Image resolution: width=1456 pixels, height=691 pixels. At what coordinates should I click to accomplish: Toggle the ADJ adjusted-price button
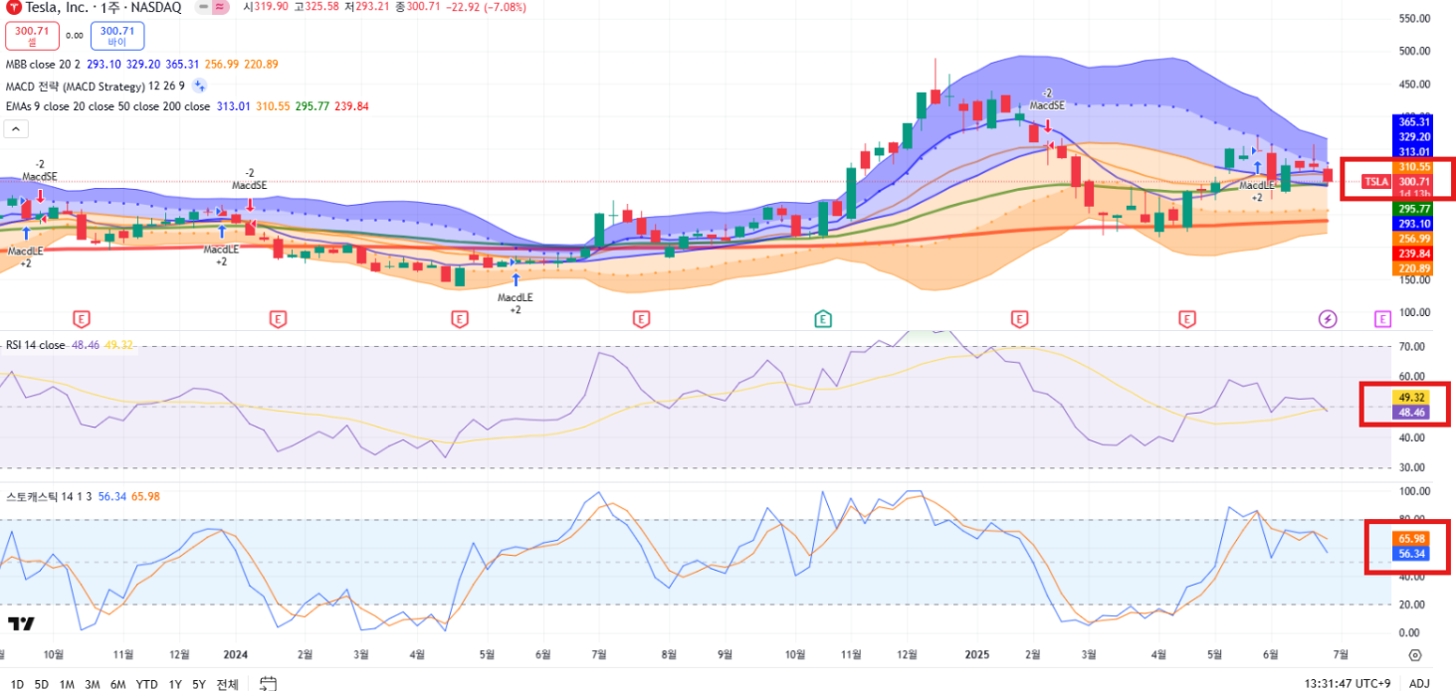click(x=1417, y=684)
